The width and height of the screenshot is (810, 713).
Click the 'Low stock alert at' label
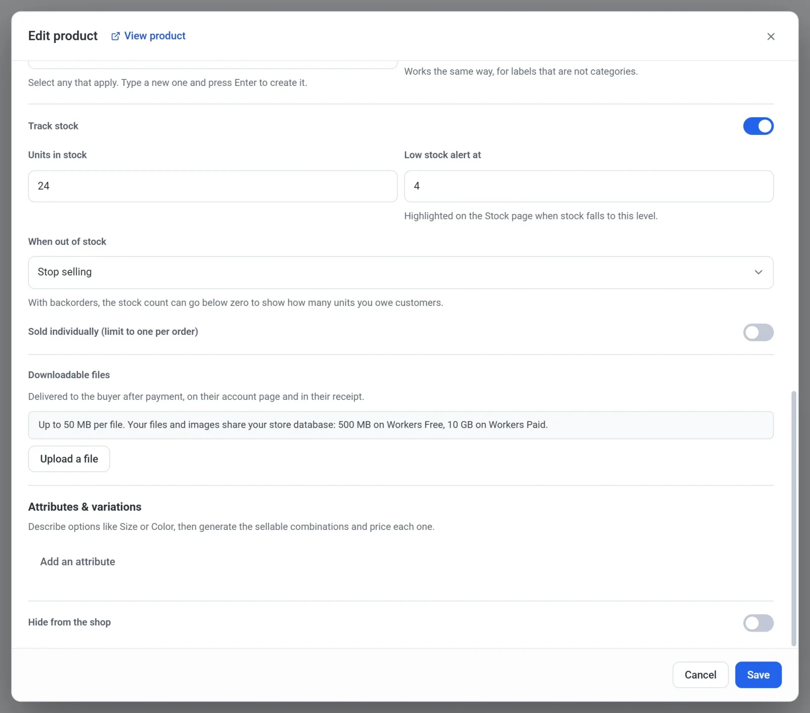coord(442,155)
